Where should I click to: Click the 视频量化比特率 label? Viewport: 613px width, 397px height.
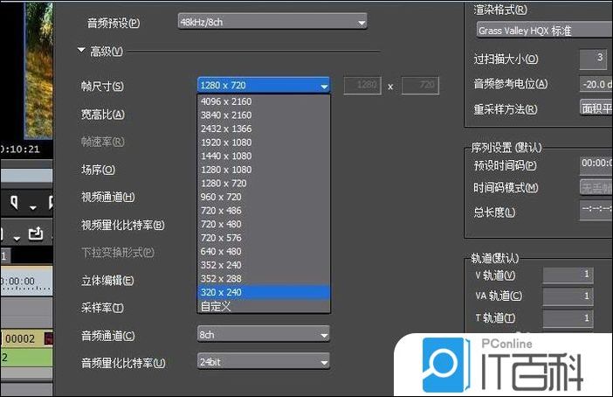(x=123, y=225)
